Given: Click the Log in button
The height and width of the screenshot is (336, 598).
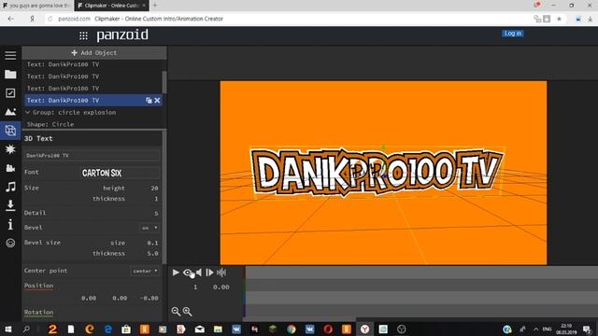Looking at the screenshot, I should pyautogui.click(x=513, y=34).
